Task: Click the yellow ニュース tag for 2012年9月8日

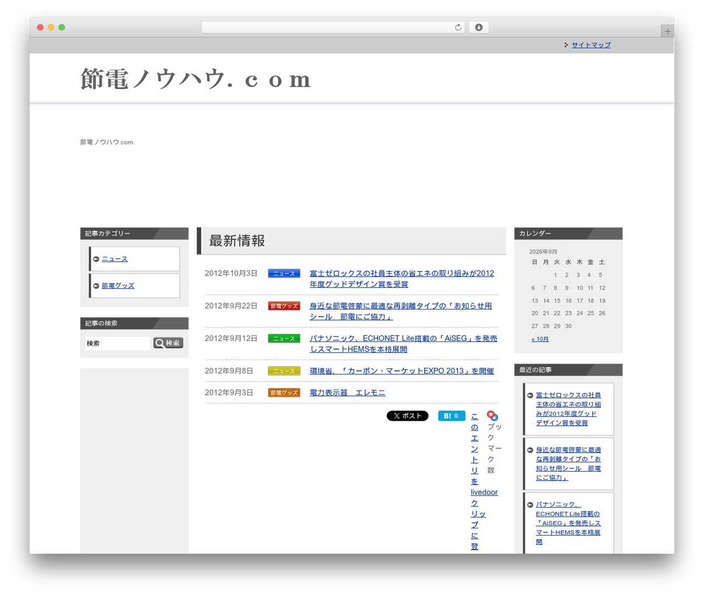Action: point(284,371)
